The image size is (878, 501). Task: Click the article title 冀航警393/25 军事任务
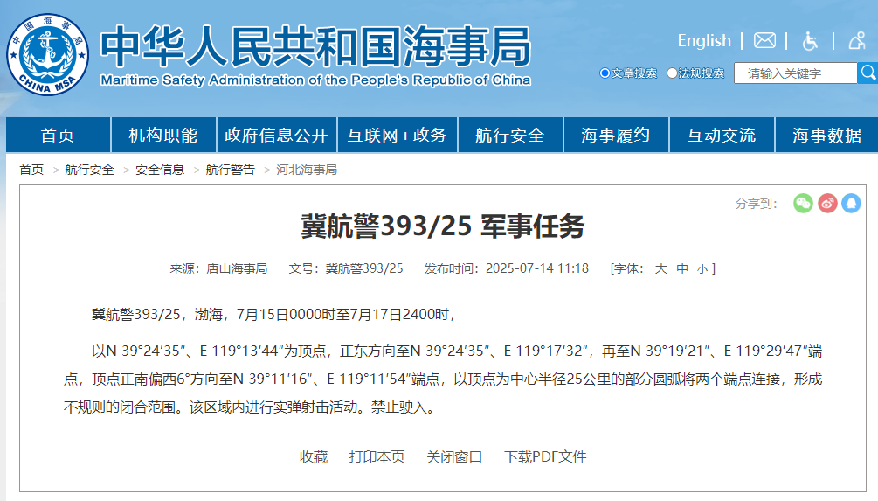(x=442, y=226)
